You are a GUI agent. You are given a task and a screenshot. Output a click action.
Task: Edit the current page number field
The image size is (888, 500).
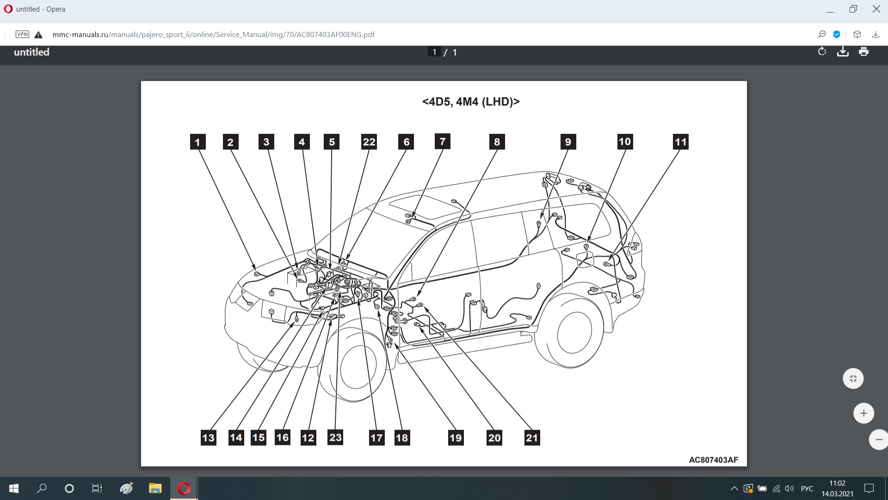tap(434, 52)
